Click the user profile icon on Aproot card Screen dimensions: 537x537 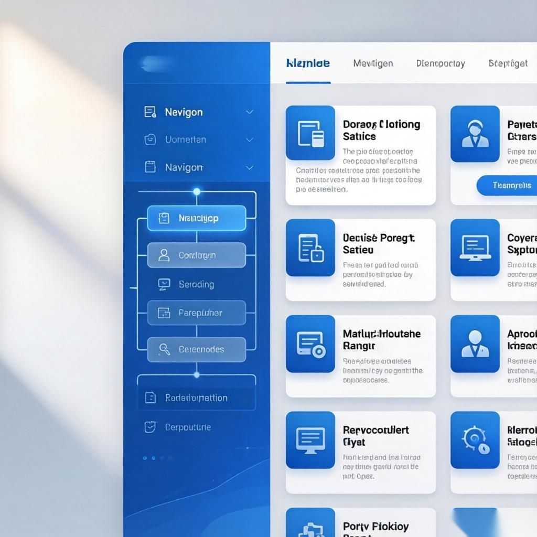coord(475,344)
